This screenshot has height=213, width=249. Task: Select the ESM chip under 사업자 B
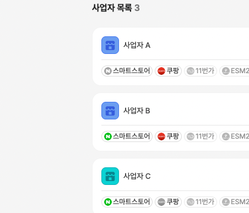pos(234,136)
